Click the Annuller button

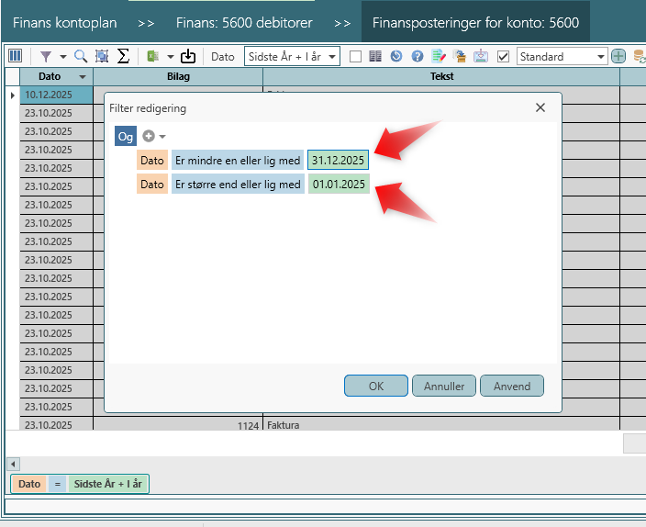coord(444,386)
